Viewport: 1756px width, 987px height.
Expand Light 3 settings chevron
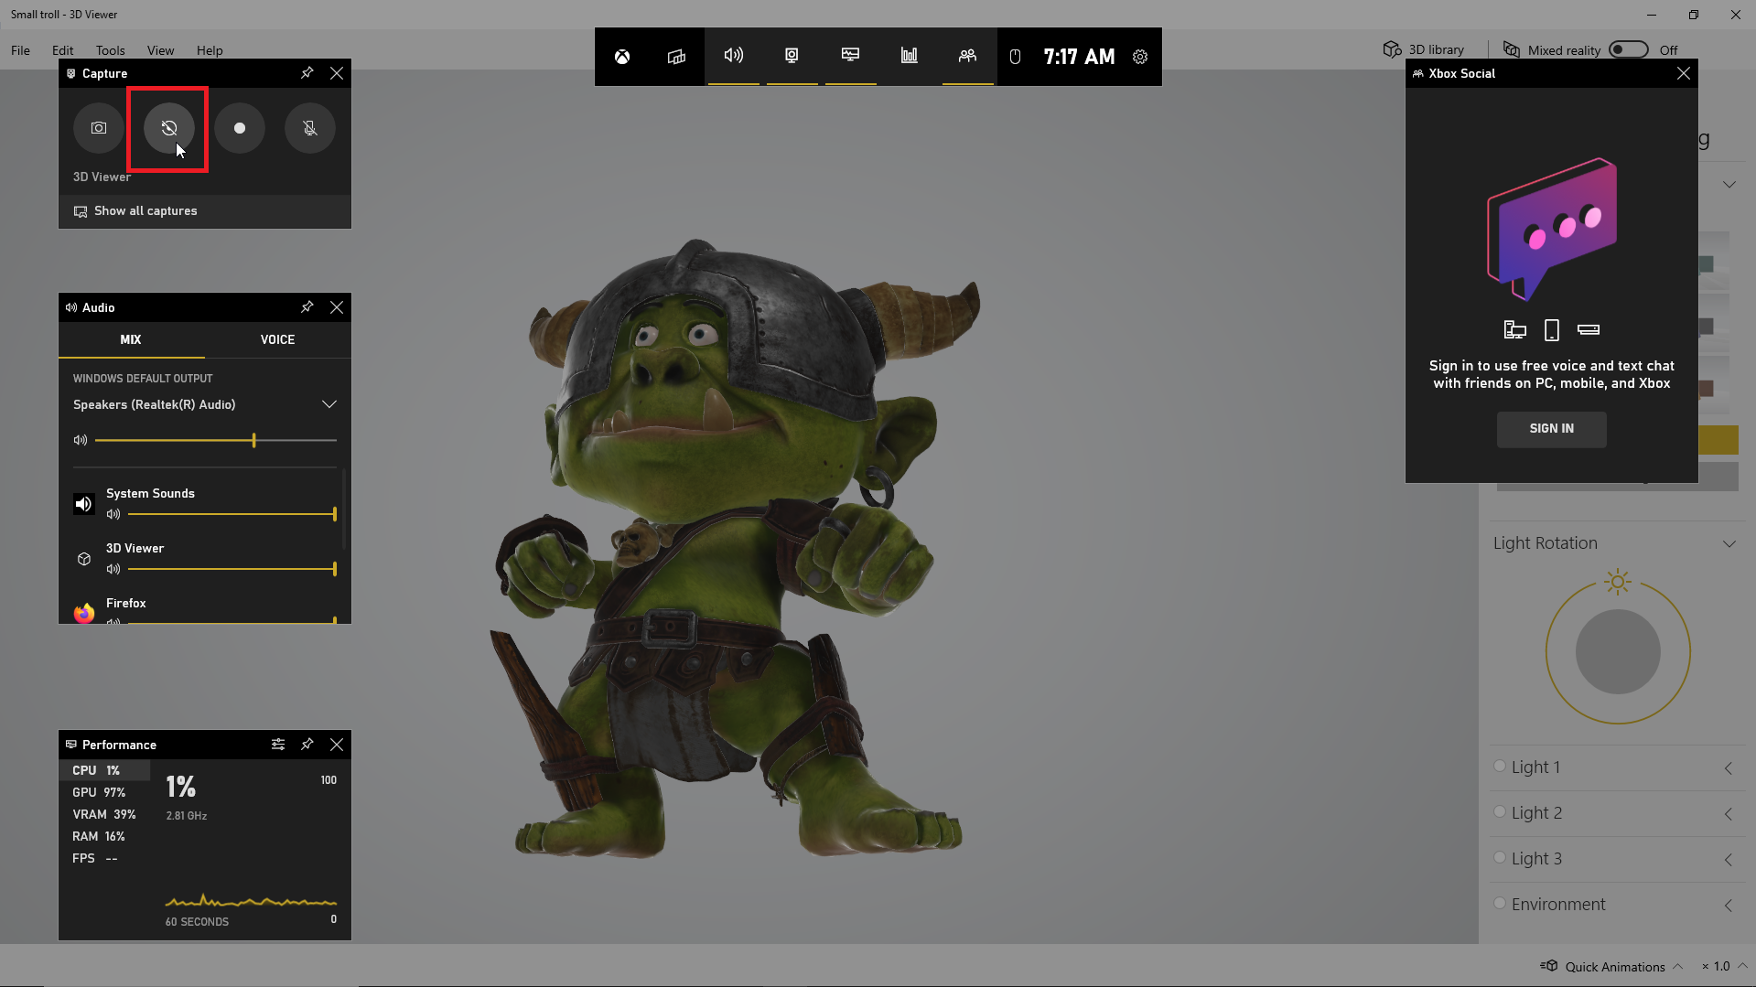tap(1729, 860)
